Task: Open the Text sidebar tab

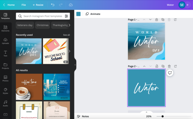Action: (x=6, y=53)
